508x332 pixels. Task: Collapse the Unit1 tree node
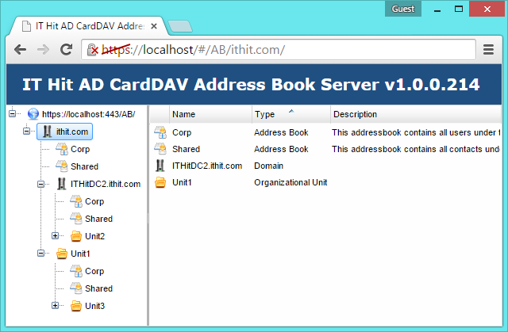point(40,253)
